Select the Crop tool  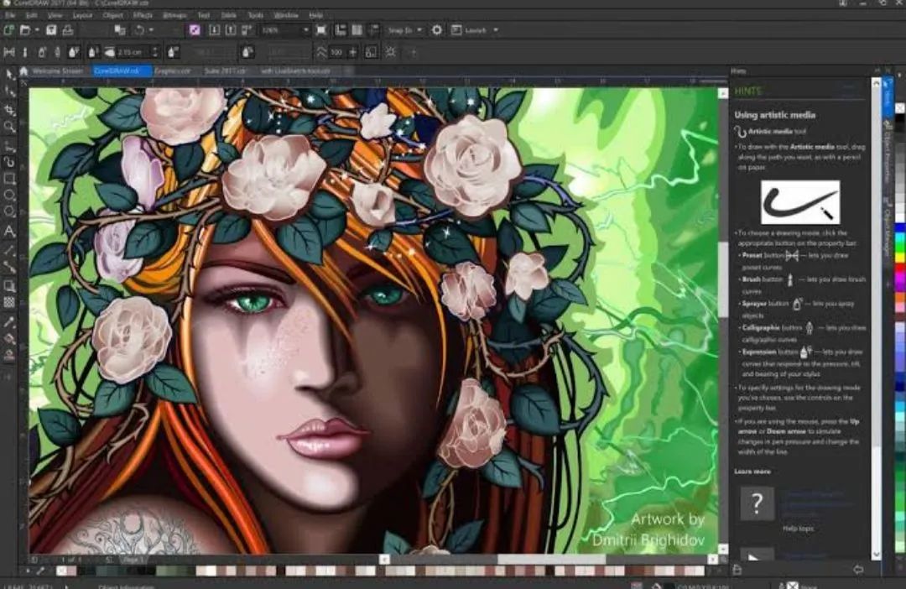10,109
